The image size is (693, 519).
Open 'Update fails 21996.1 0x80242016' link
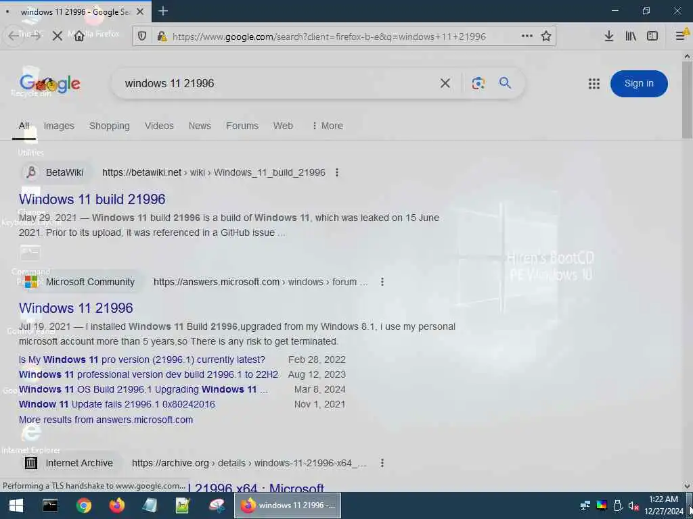pos(116,404)
